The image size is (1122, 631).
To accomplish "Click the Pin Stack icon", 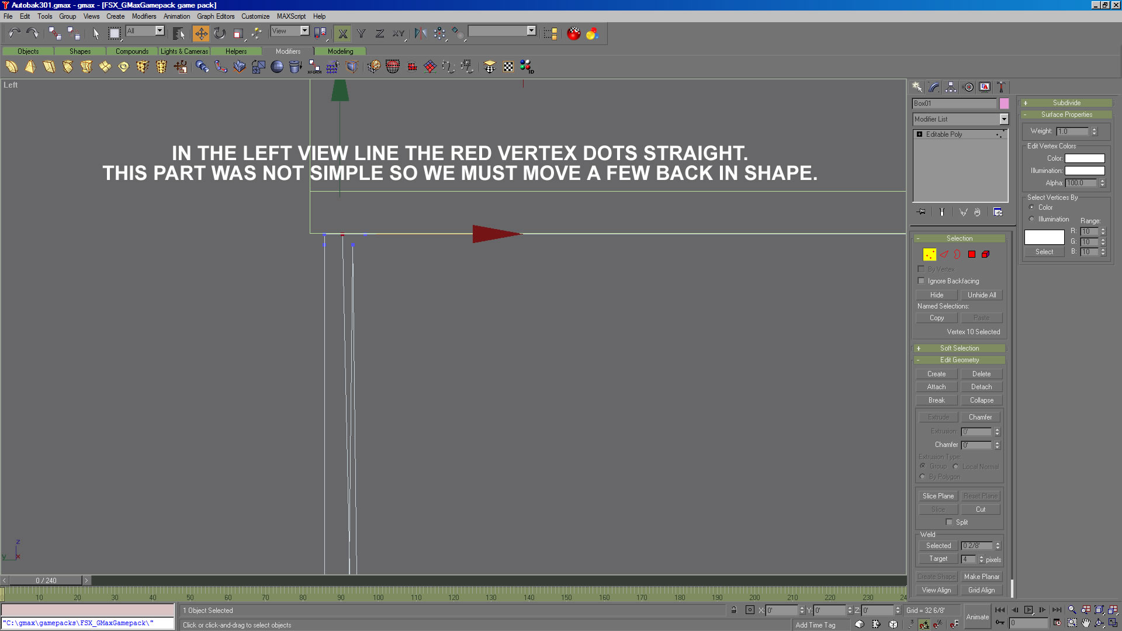I will [x=922, y=212].
